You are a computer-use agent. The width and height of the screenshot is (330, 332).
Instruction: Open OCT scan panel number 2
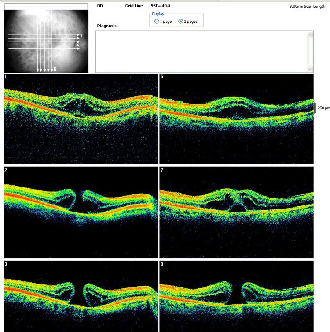click(81, 213)
